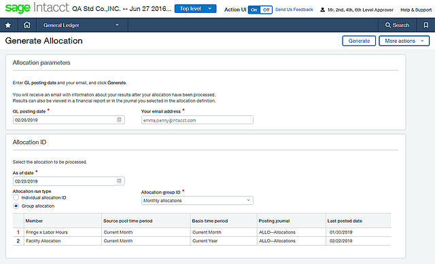Viewport: 435px width, 264px height.
Task: Open Send Us Feedback link
Action: (x=294, y=10)
